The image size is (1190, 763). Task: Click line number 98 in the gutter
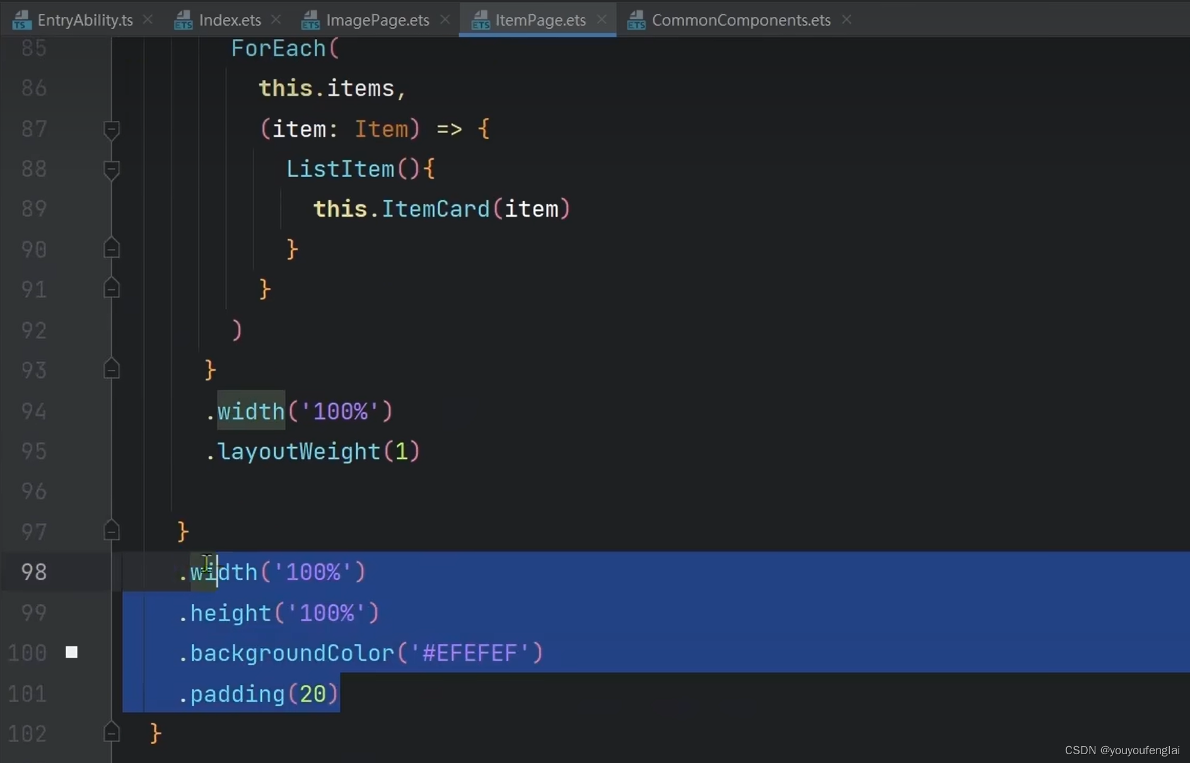33,571
